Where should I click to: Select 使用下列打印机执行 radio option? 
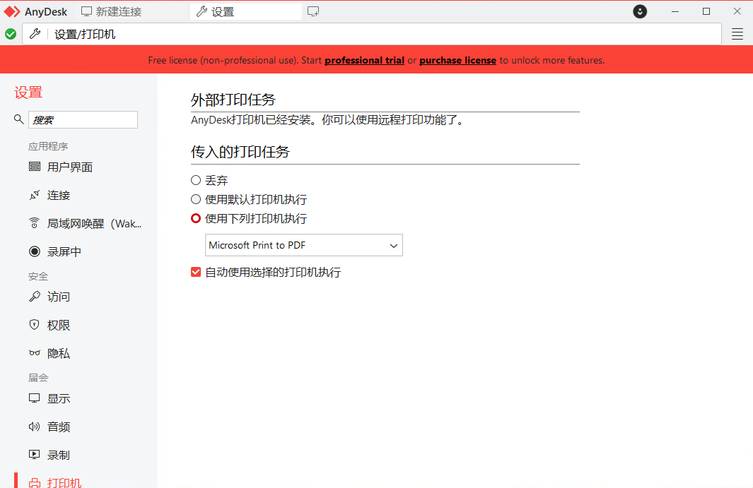click(196, 218)
